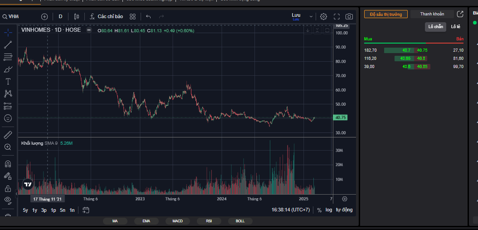Open chart settings gear icon
Screen dimensions: 478x230
(x=323, y=16)
